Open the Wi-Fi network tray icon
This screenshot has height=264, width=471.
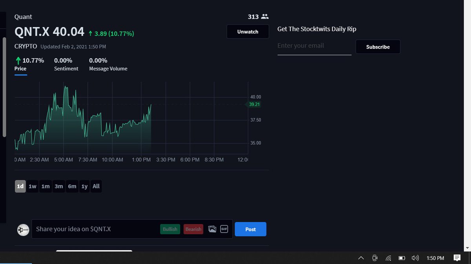(x=388, y=258)
